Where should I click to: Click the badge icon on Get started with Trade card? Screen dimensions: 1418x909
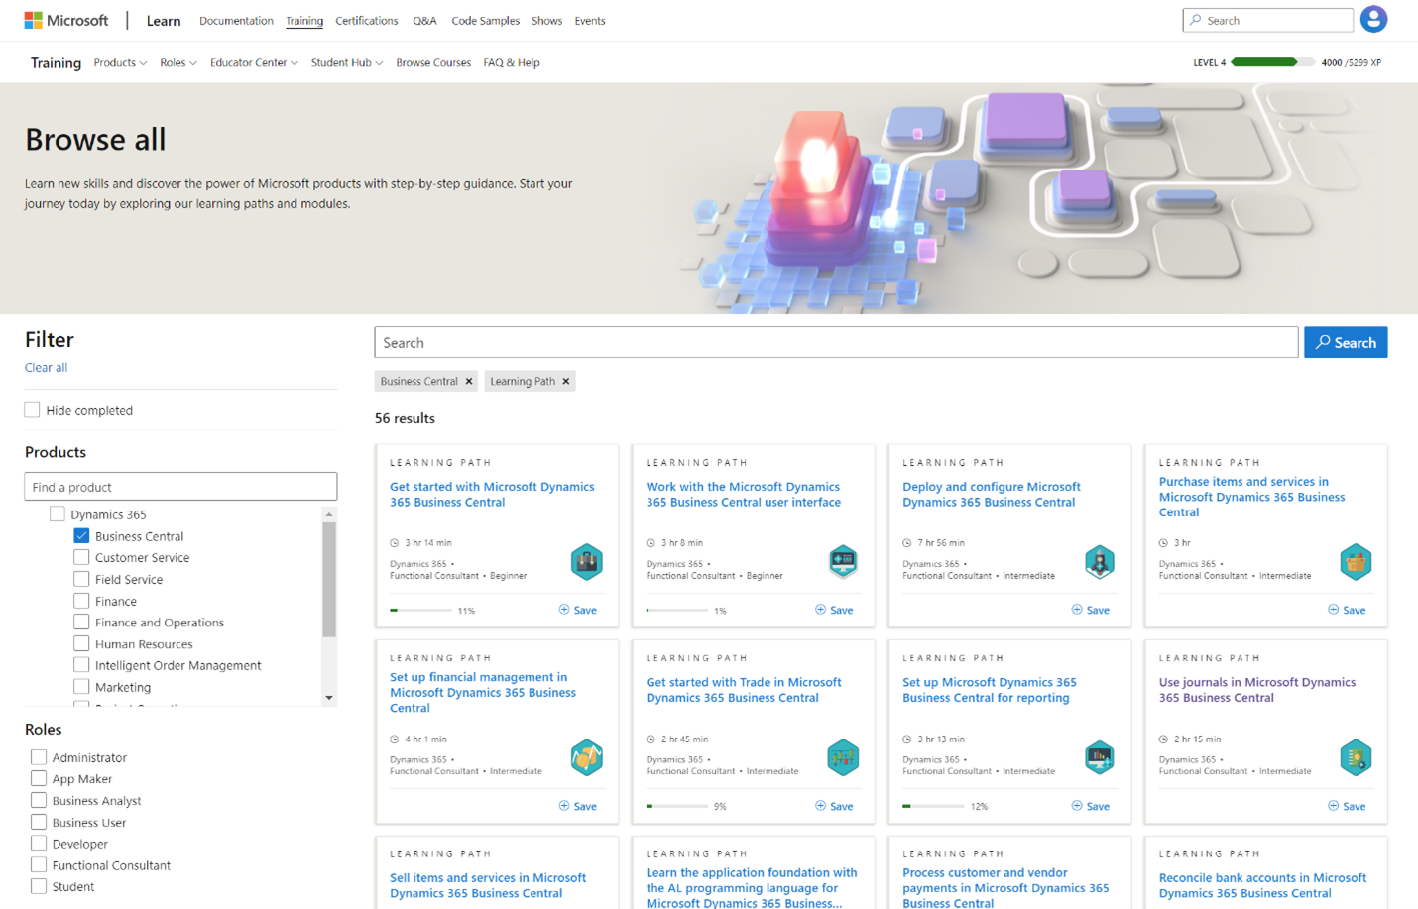(x=843, y=758)
